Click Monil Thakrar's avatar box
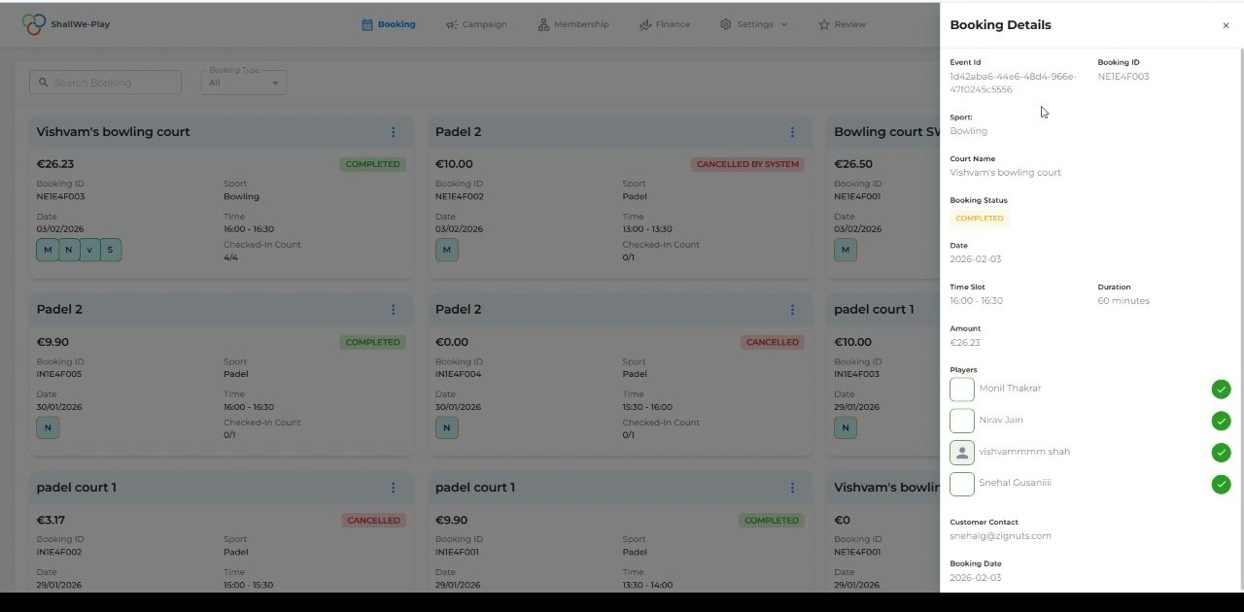1244x612 pixels. pyautogui.click(x=962, y=390)
